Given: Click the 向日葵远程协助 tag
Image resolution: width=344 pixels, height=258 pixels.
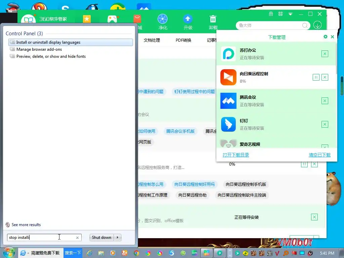Looking at the screenshot, I should click(x=192, y=195).
